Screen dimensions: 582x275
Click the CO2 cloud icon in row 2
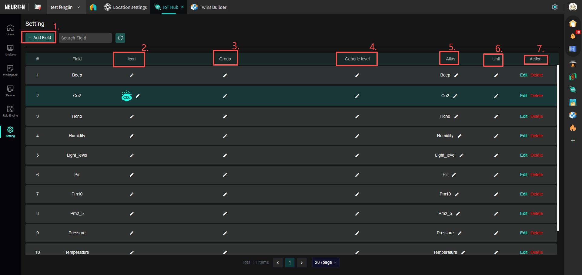126,96
